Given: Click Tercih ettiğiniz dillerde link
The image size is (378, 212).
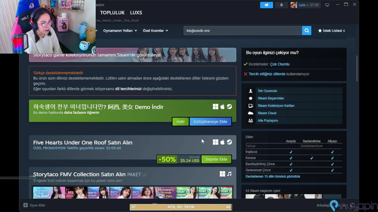Looking at the screenshot, I should 267,74.
